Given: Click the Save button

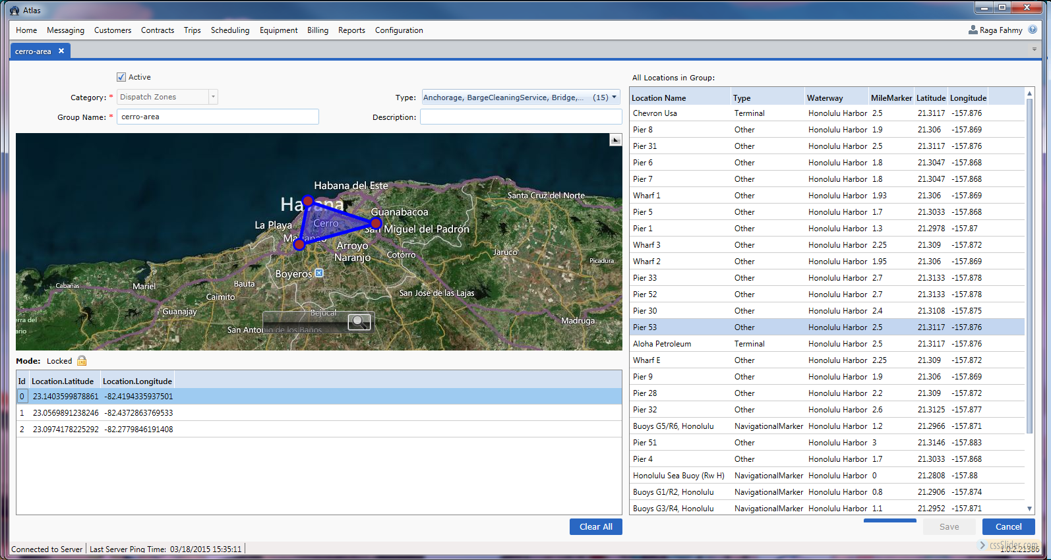Looking at the screenshot, I should click(949, 526).
